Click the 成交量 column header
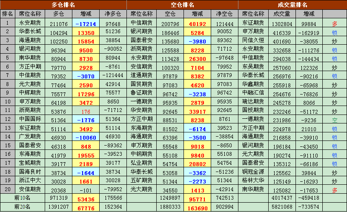 [282, 14]
